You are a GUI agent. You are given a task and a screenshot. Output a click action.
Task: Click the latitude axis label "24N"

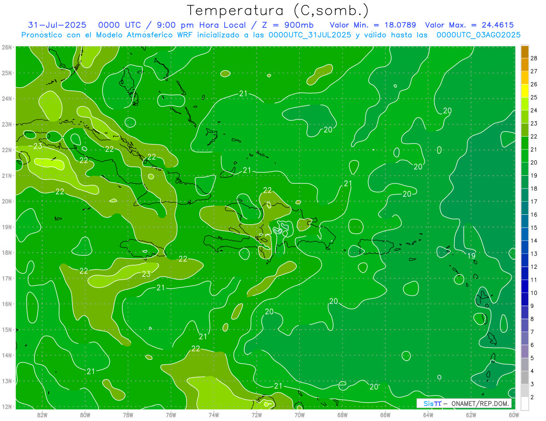point(7,99)
